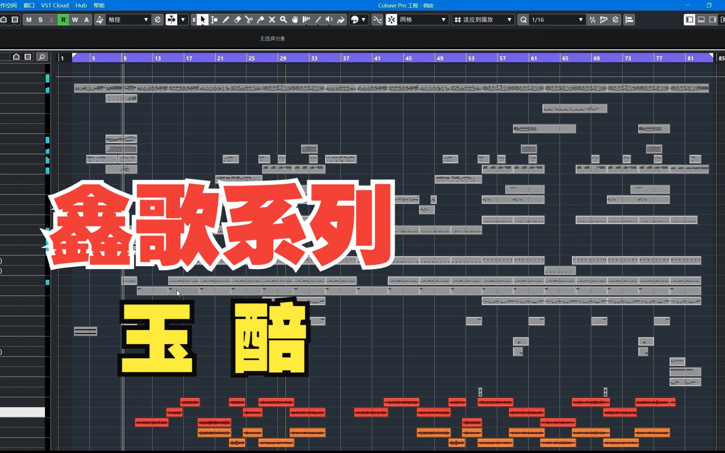Screen dimensions: 725x453
Task: Toggle the green Read automation R button
Action: coord(63,20)
